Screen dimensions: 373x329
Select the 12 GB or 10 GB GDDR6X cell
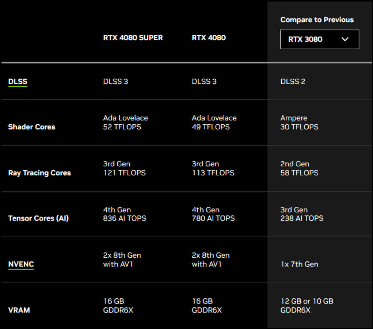[x=307, y=306]
